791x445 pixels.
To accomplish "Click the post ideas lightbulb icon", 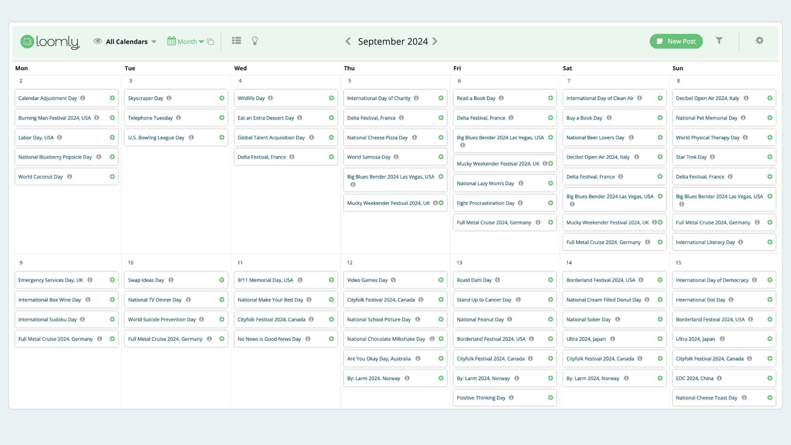I will click(255, 41).
